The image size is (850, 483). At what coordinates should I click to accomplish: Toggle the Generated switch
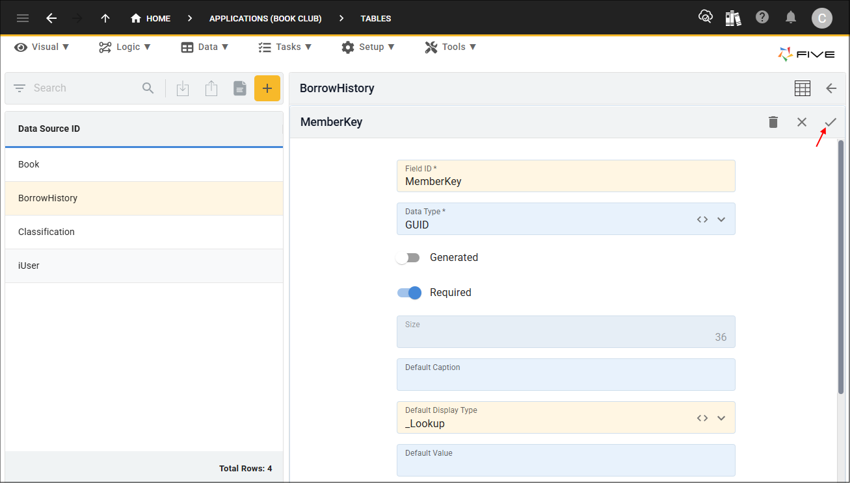[x=409, y=258]
